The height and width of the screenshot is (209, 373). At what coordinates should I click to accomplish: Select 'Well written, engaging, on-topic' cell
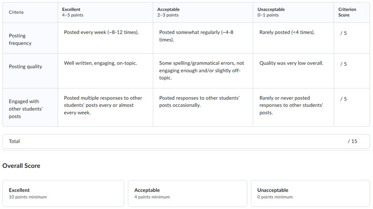point(105,70)
